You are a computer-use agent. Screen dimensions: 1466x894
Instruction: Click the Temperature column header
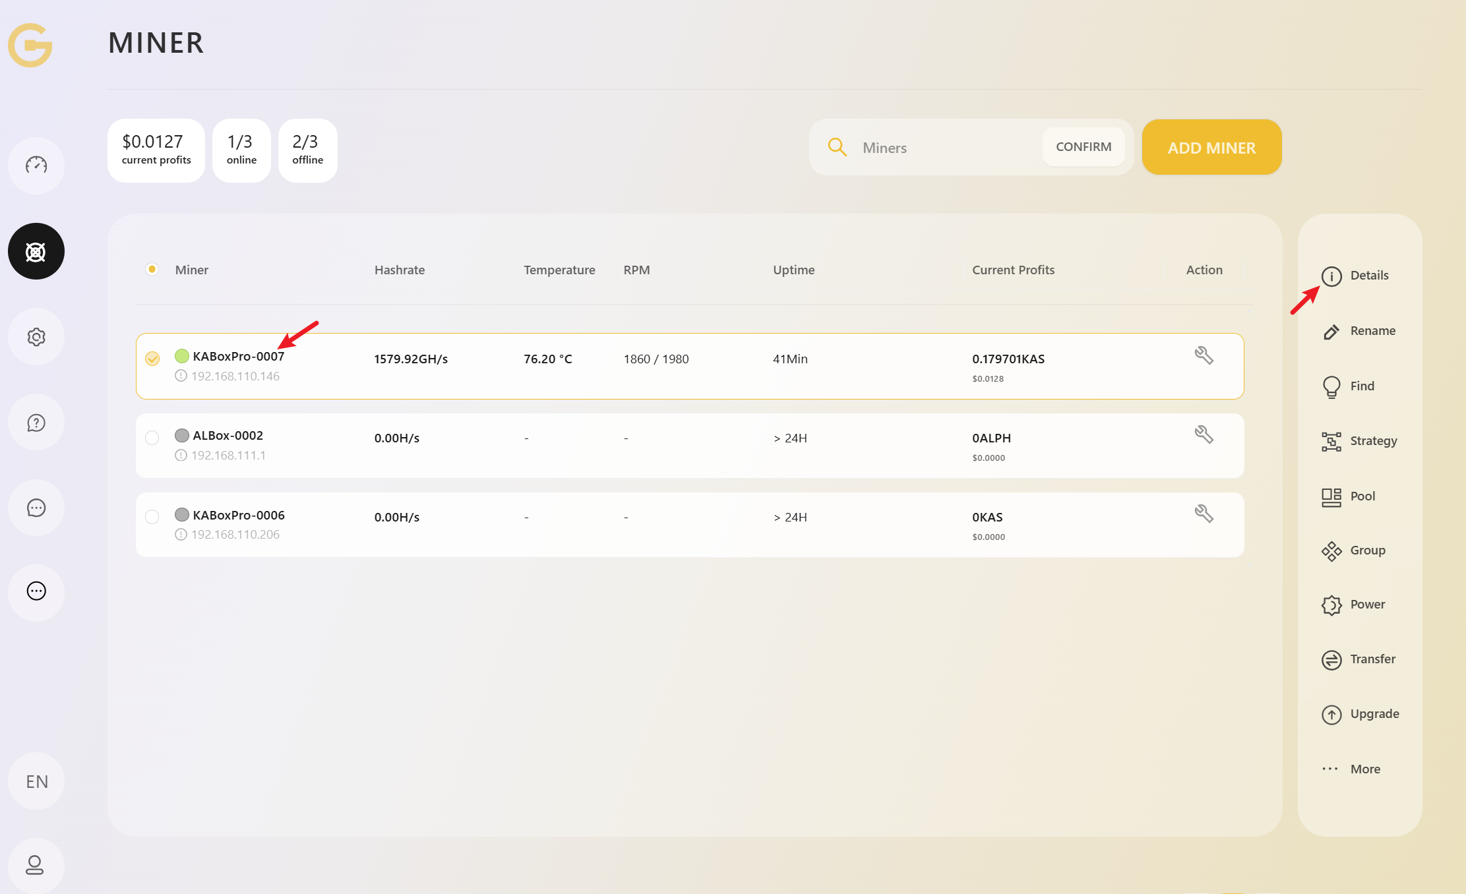click(559, 270)
